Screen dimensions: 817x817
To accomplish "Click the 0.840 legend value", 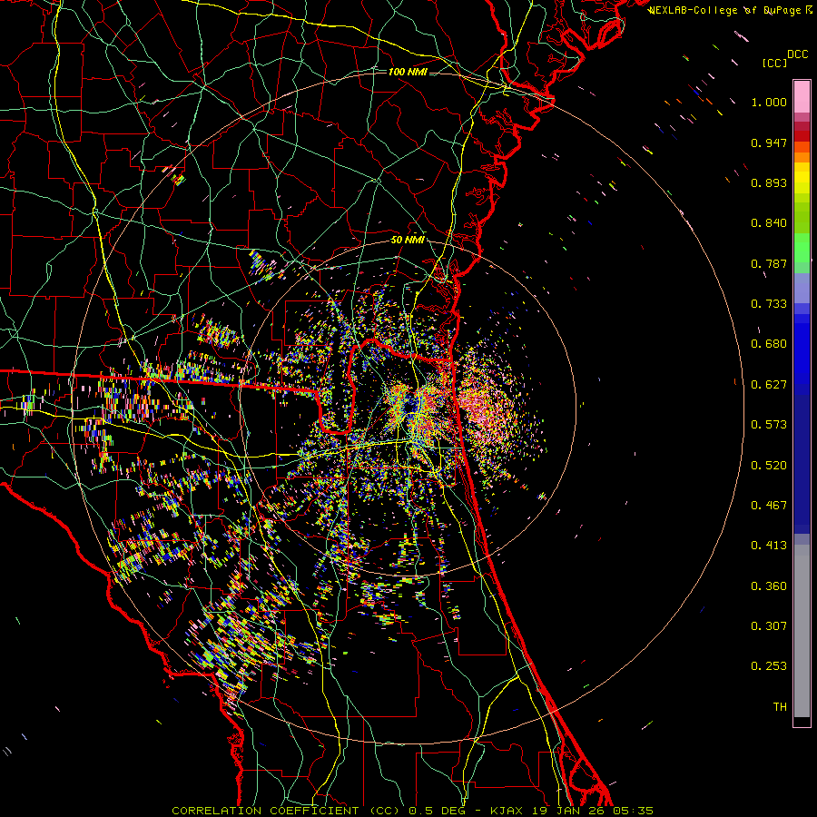I will tap(769, 223).
